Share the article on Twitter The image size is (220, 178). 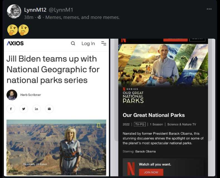[24, 109]
